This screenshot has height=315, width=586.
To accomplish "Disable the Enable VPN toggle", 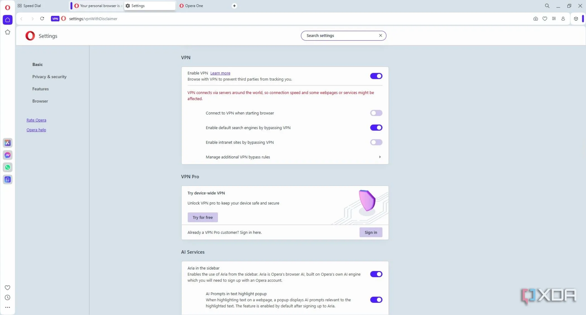I will pos(376,76).
